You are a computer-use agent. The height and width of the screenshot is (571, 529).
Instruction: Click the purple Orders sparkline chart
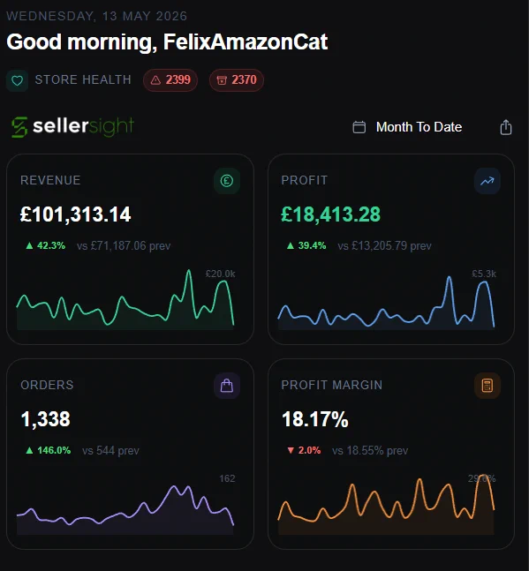(x=125, y=509)
